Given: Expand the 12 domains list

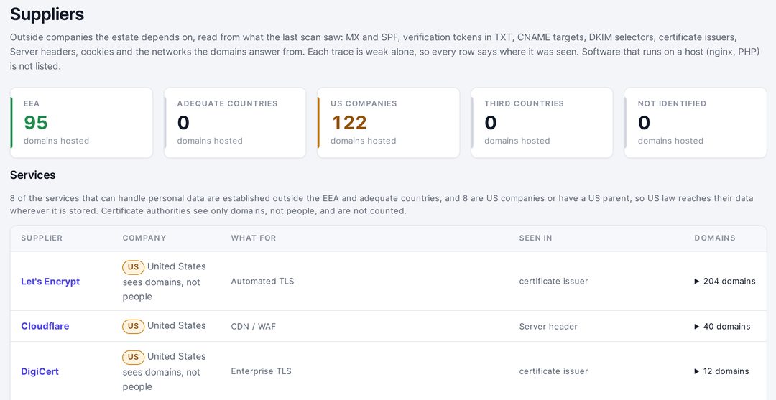Looking at the screenshot, I should pyautogui.click(x=721, y=371).
